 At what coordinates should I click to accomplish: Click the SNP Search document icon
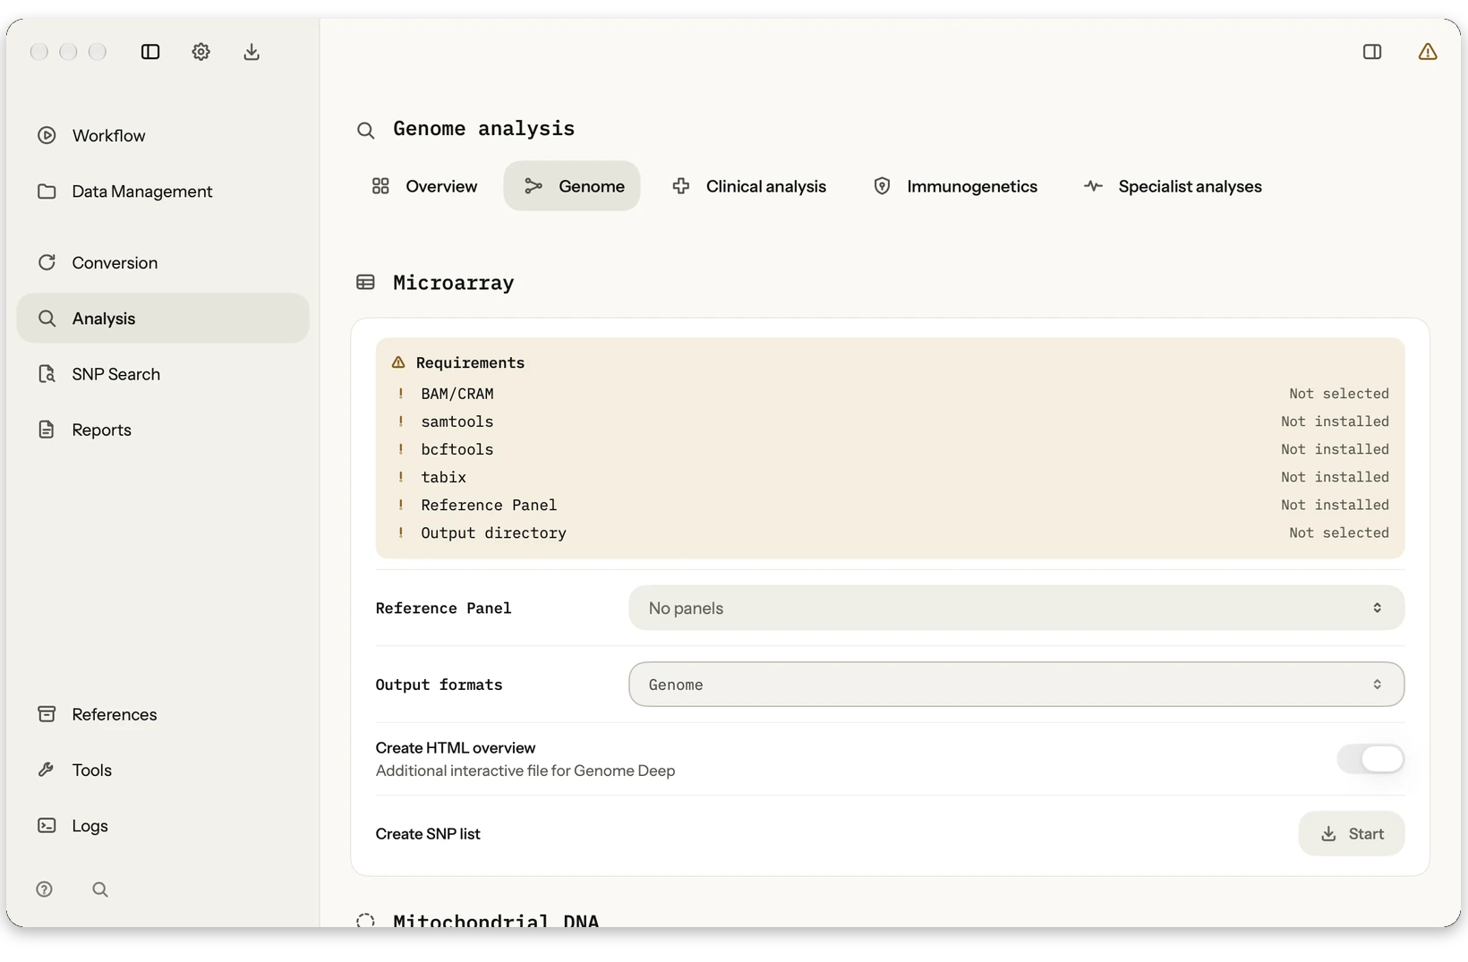(x=47, y=374)
